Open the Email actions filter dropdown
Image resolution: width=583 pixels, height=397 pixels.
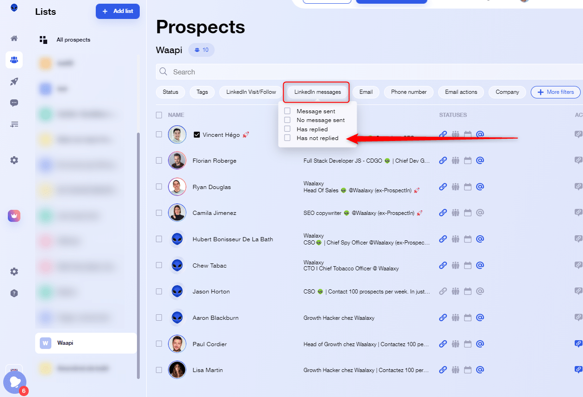(x=461, y=92)
